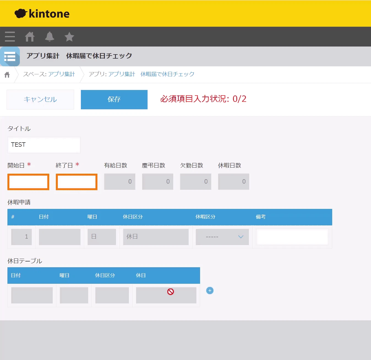Viewport: 371px width, 360px height.
Task: Click the 休暇日数 value field
Action: point(234,182)
